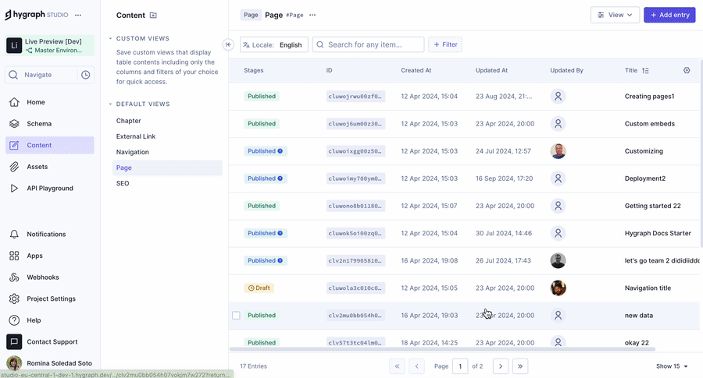This screenshot has width=703, height=378.
Task: Open table column settings gear icon
Action: pos(687,70)
